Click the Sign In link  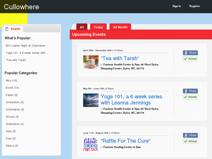tap(176, 6)
